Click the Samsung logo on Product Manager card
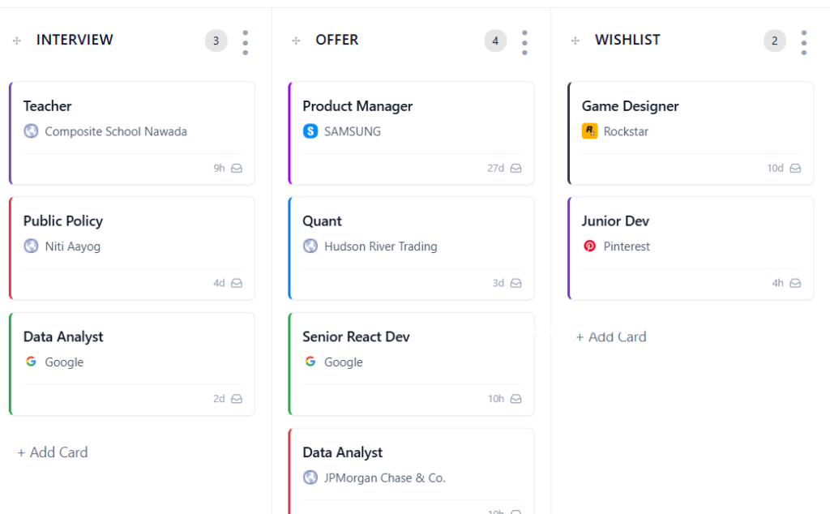Viewport: 830px width, 514px height. click(310, 131)
